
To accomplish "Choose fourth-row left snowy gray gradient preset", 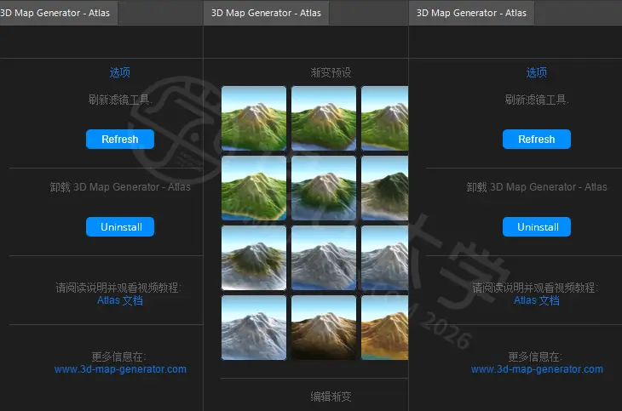I will (254, 328).
